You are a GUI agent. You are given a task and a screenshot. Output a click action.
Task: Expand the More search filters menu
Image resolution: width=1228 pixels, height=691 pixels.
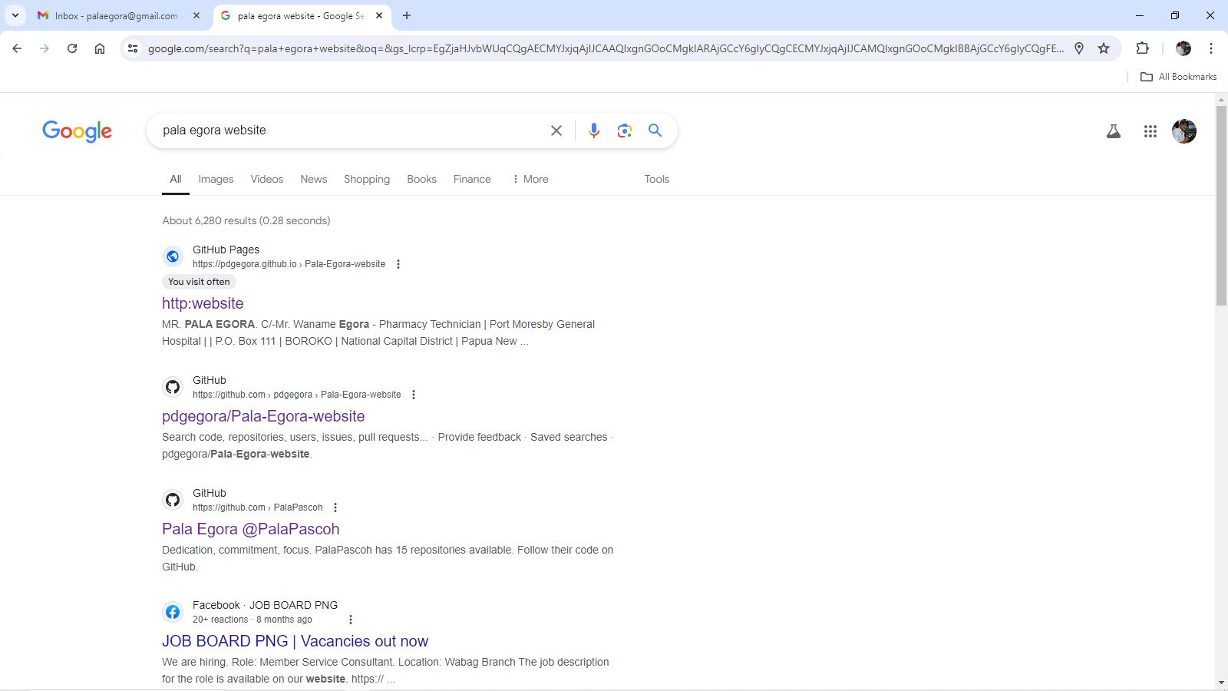point(530,179)
